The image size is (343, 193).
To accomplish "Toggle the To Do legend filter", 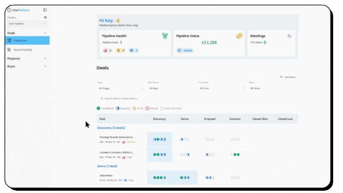I will point(138,108).
